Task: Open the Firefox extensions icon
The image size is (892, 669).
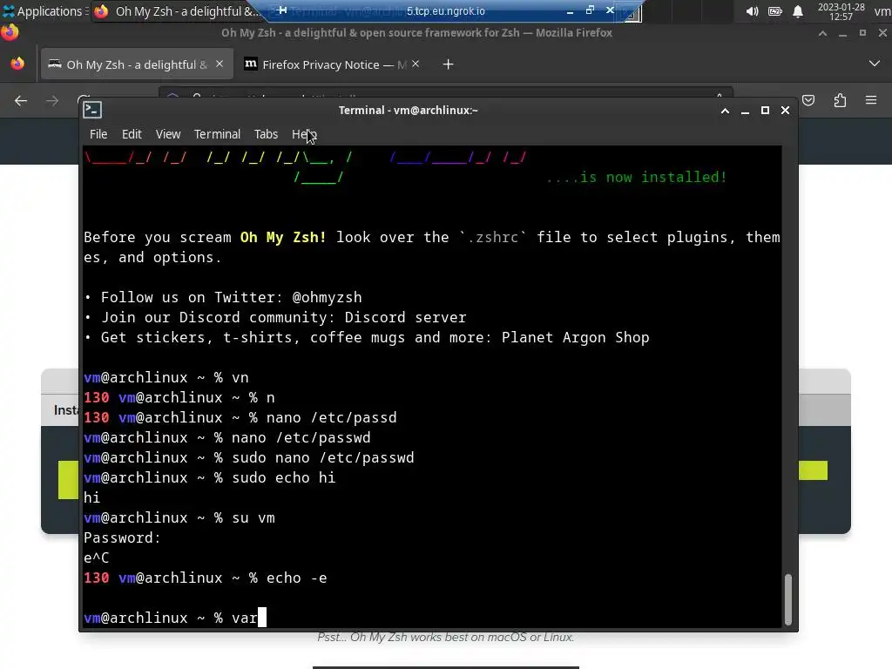Action: (840, 101)
